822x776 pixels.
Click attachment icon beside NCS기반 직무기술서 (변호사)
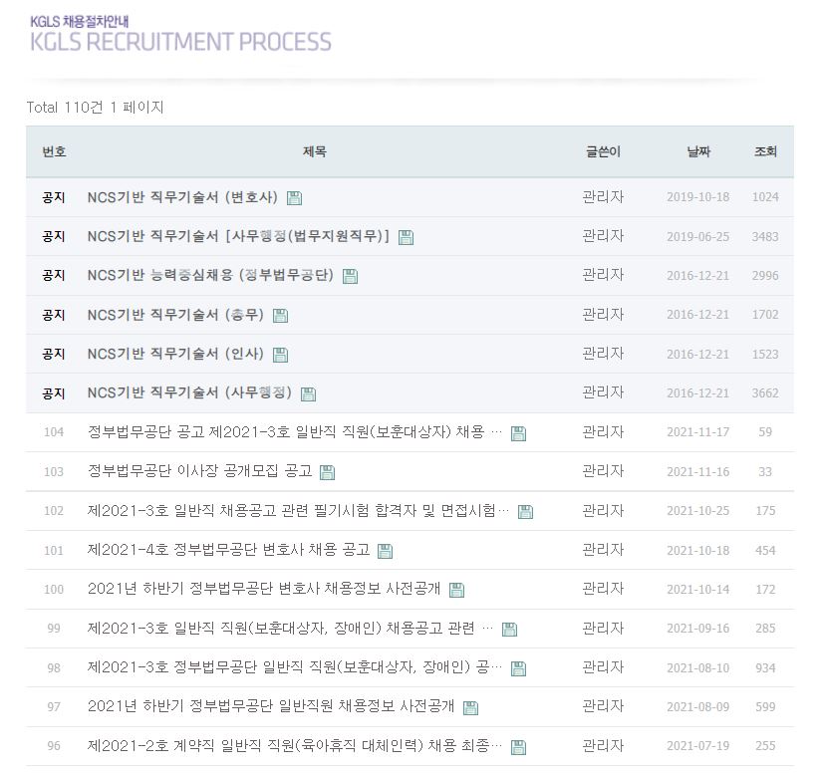(x=294, y=197)
